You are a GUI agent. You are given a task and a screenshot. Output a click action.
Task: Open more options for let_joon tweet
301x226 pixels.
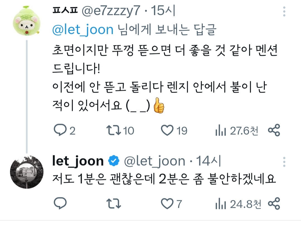(284, 162)
